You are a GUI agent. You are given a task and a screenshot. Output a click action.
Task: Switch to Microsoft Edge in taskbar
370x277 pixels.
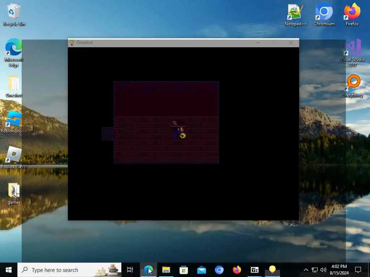pyautogui.click(x=149, y=270)
